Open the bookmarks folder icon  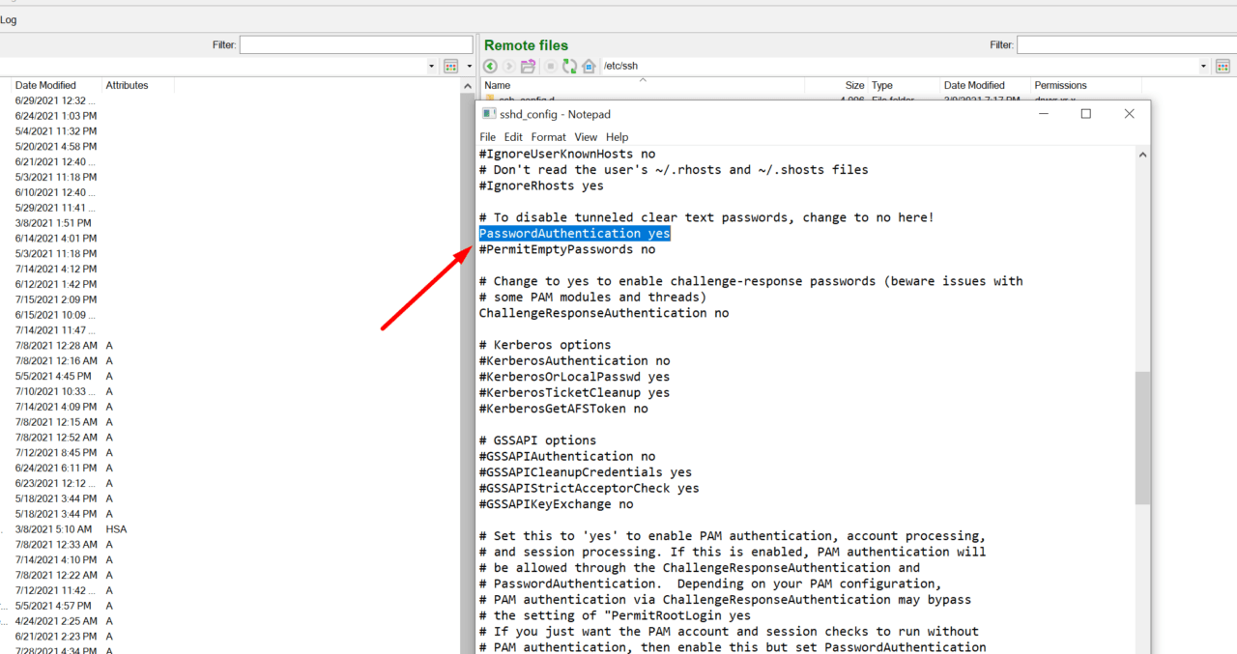point(528,66)
